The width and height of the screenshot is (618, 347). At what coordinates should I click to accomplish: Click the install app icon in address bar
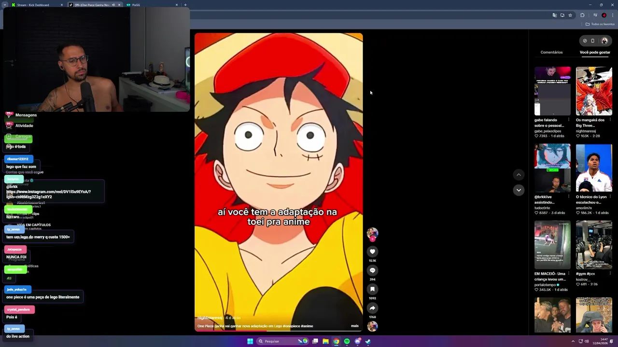point(562,15)
